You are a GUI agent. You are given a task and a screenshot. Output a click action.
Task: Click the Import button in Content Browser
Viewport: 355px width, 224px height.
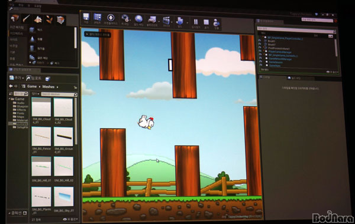[34, 78]
